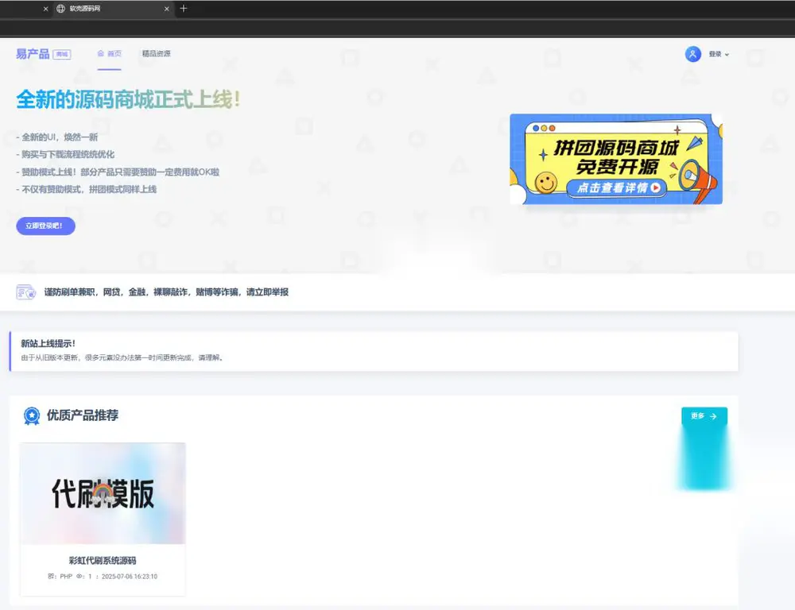Image resolution: width=795 pixels, height=610 pixels.
Task: Click the blue user avatar icon
Action: [693, 54]
